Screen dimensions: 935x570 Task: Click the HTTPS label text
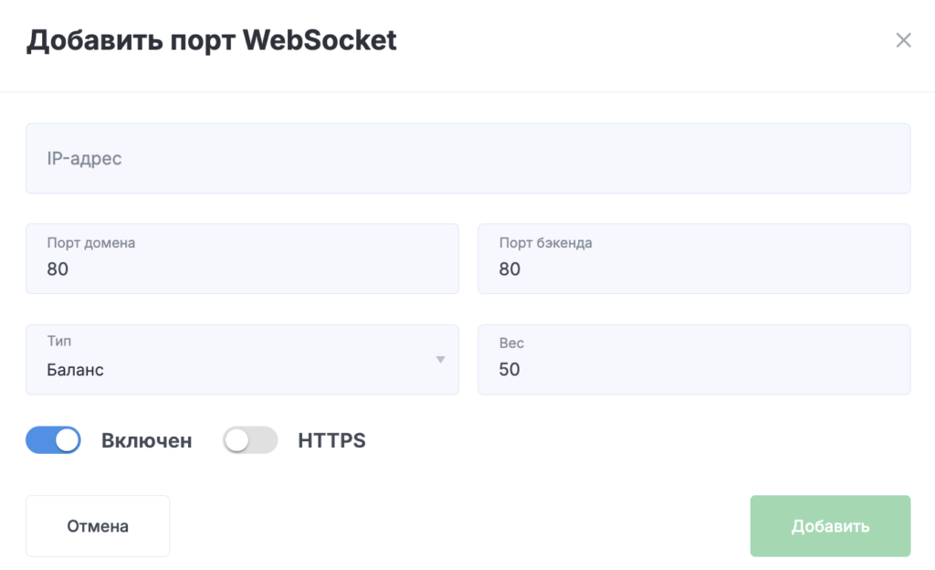331,440
